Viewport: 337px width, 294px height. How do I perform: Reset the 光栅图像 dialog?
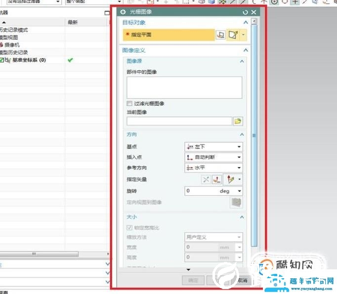[x=245, y=12]
